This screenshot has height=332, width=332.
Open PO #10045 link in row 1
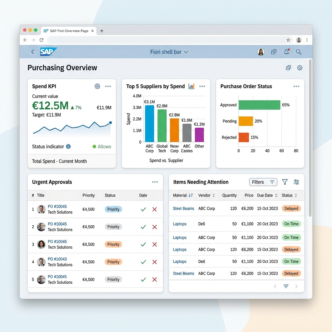pos(57,207)
